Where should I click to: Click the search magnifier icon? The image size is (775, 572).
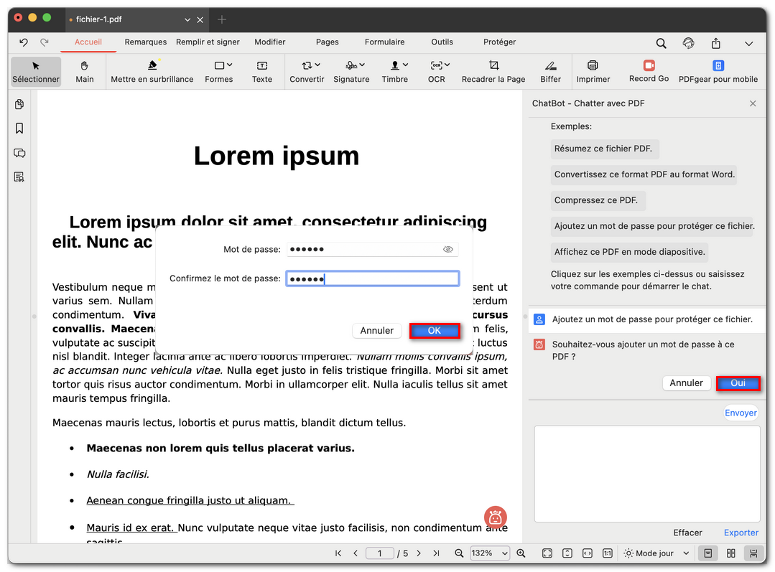[661, 43]
